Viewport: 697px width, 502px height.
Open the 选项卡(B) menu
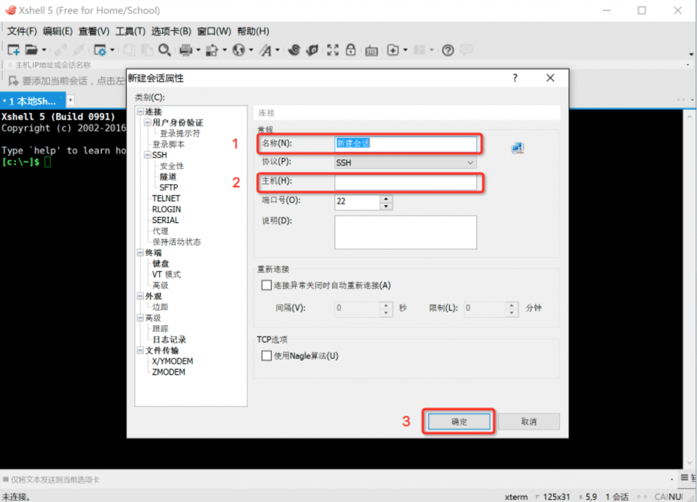[171, 31]
